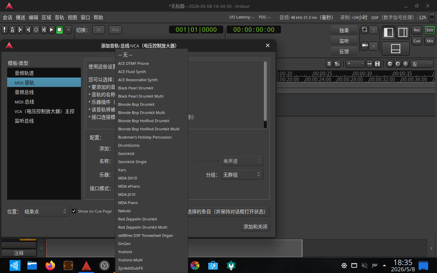Toggle the metronome click icon
The height and width of the screenshot is (273, 437).
click(x=12, y=30)
